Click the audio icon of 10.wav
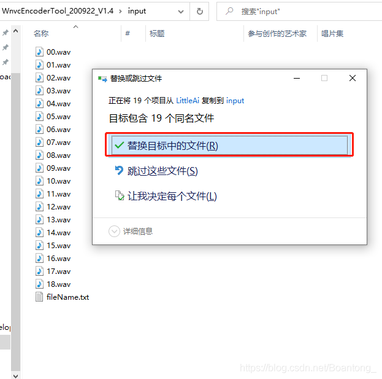382x379 pixels. 39,181
